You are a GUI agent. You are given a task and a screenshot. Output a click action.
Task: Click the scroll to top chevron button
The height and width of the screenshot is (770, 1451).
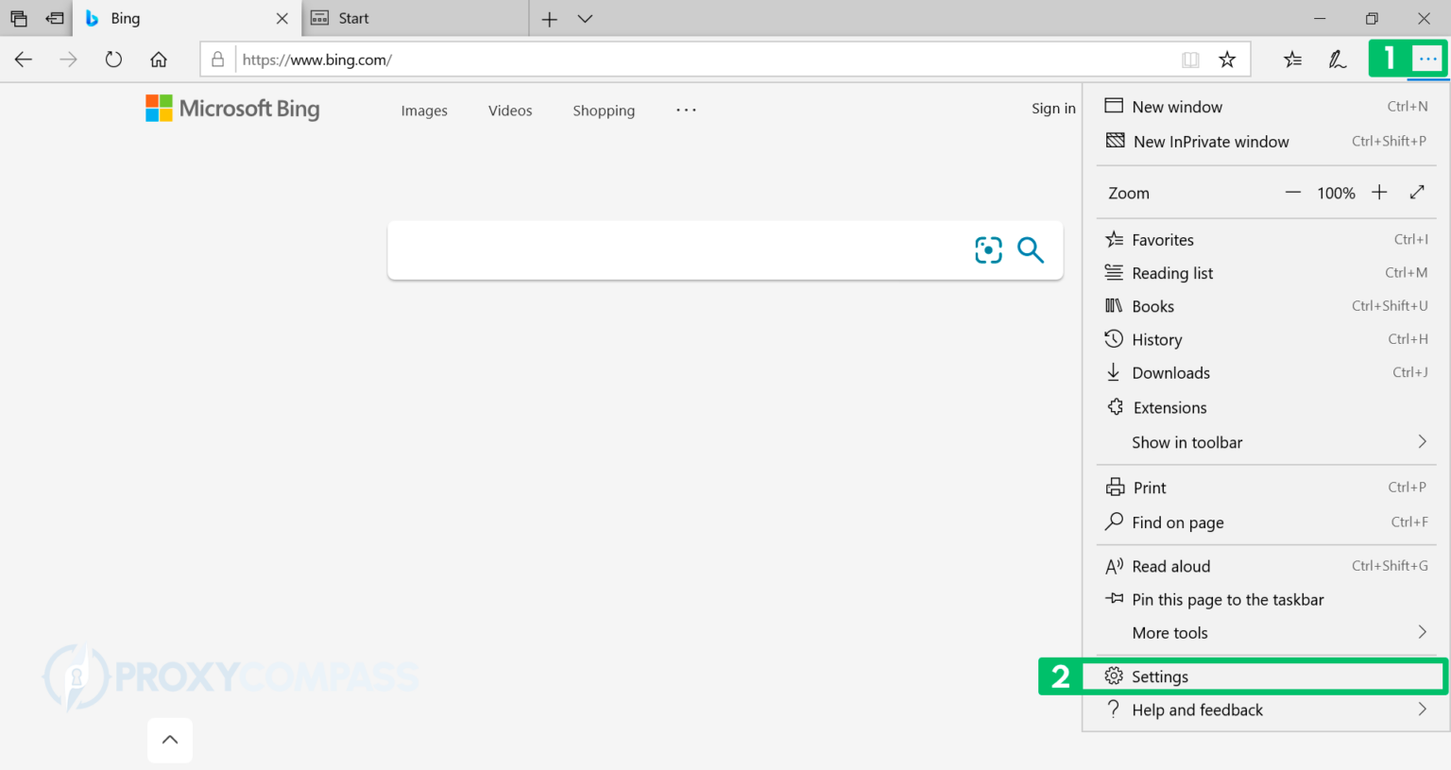169,740
